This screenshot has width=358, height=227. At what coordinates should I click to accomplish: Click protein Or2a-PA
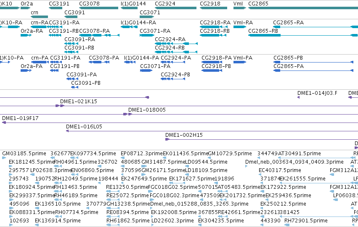point(32,66)
